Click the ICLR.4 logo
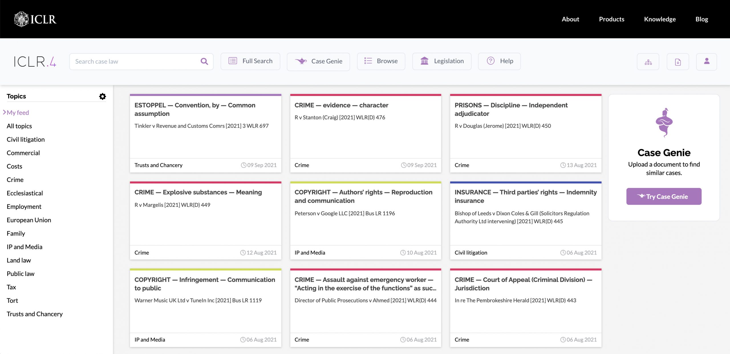 click(35, 62)
